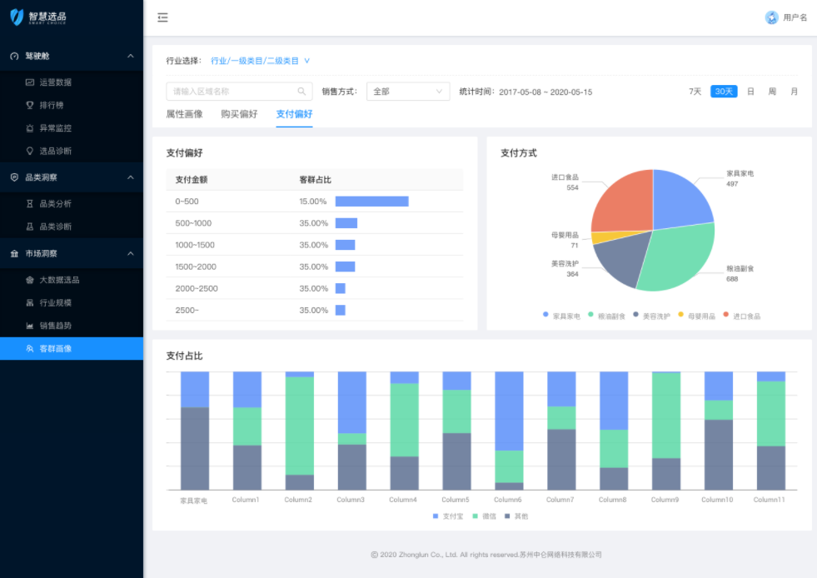Open 选品诊断 lightbulb menu item
Viewport: 817px width, 578px height.
55,151
